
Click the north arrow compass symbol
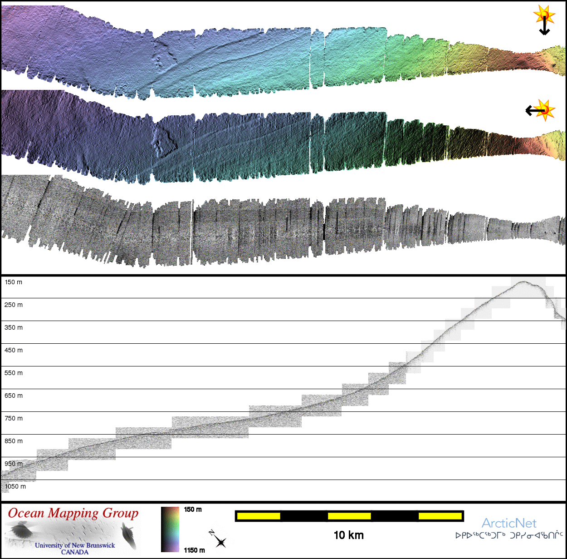218,539
